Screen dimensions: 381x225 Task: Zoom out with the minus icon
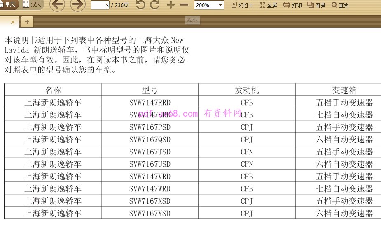(184, 5)
